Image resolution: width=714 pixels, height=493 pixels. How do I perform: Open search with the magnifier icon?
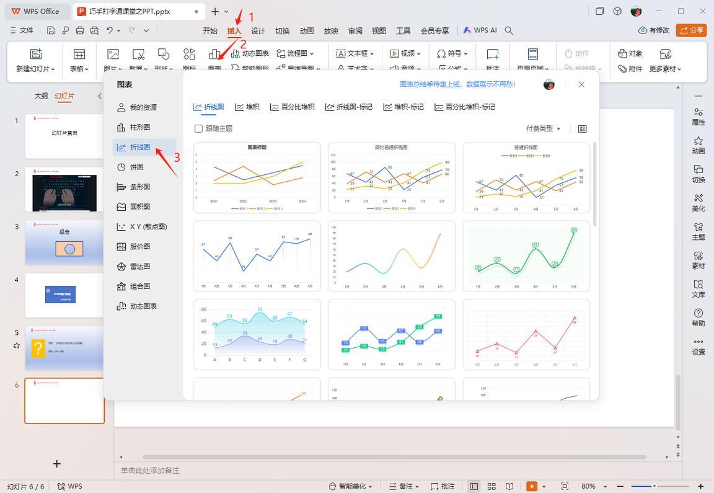click(509, 30)
